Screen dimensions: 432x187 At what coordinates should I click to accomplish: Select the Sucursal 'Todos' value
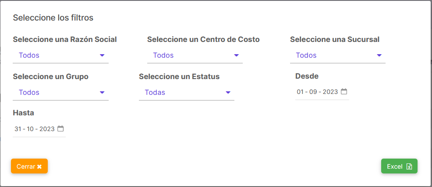pos(306,55)
